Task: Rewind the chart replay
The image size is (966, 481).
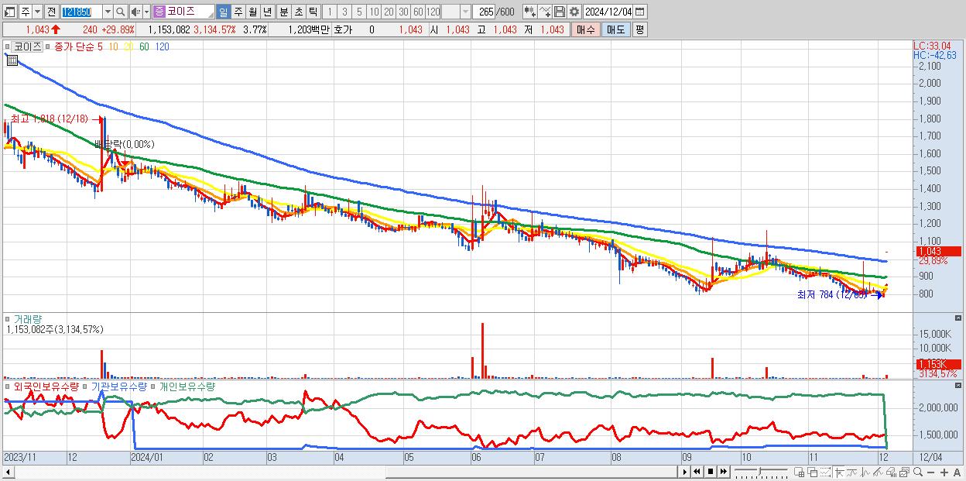Action: 697,472
